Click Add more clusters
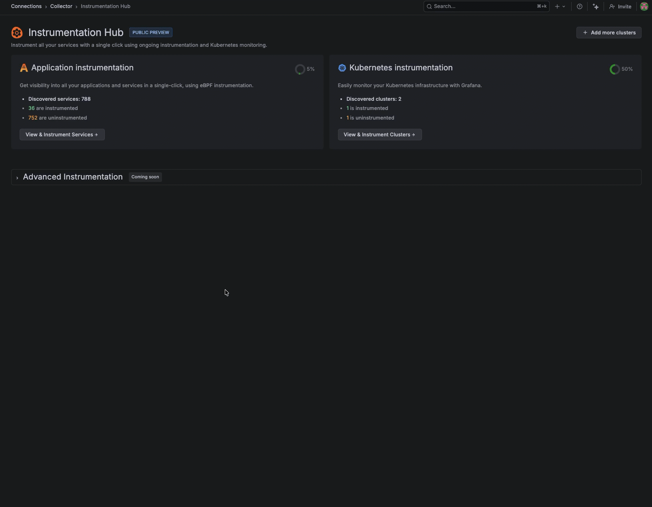 608,32
